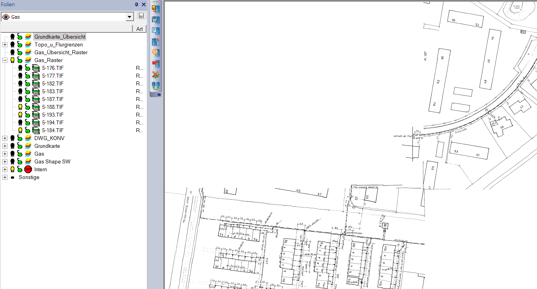Click the database-to-table export icon

[x=156, y=42]
